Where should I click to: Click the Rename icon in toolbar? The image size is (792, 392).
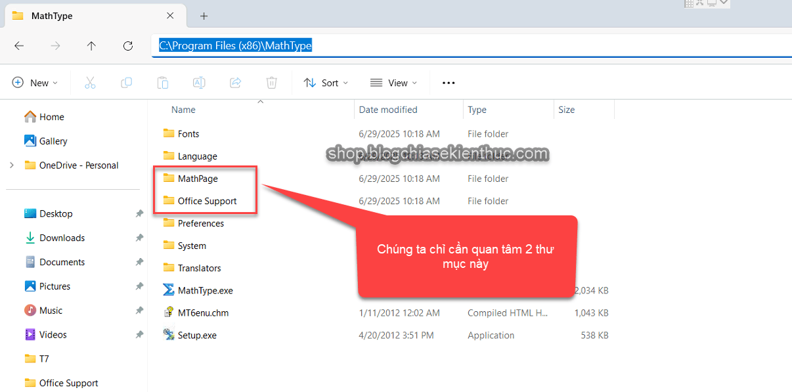[x=199, y=83]
